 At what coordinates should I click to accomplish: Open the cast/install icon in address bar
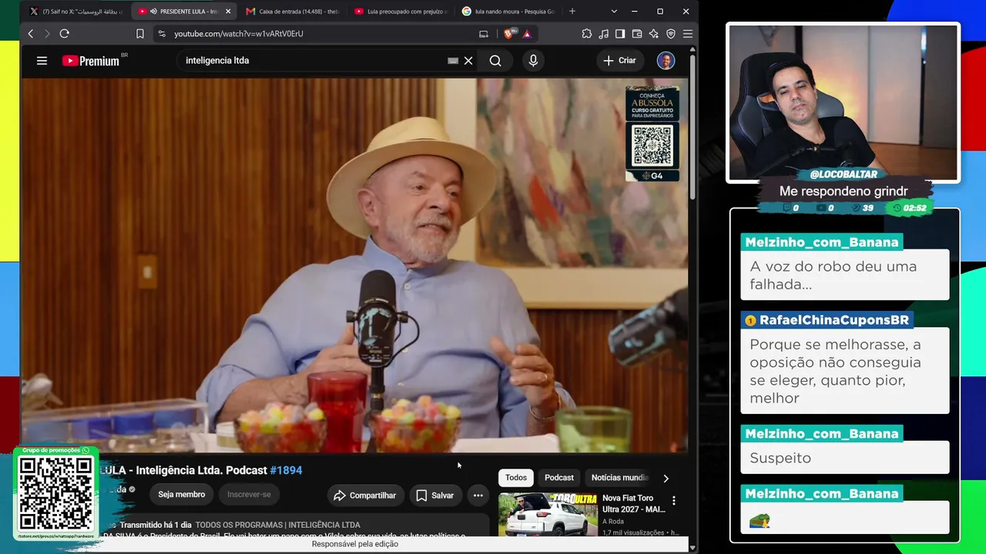click(x=484, y=34)
